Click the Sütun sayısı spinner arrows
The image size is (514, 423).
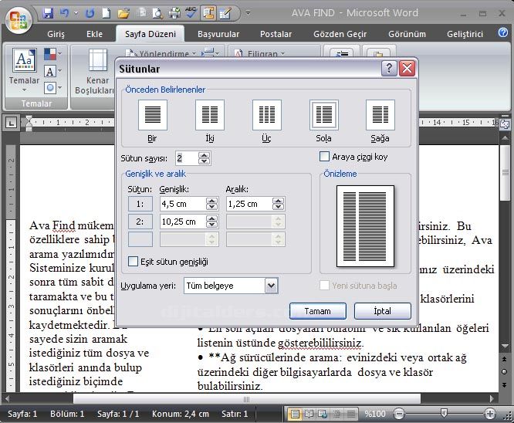(205, 158)
